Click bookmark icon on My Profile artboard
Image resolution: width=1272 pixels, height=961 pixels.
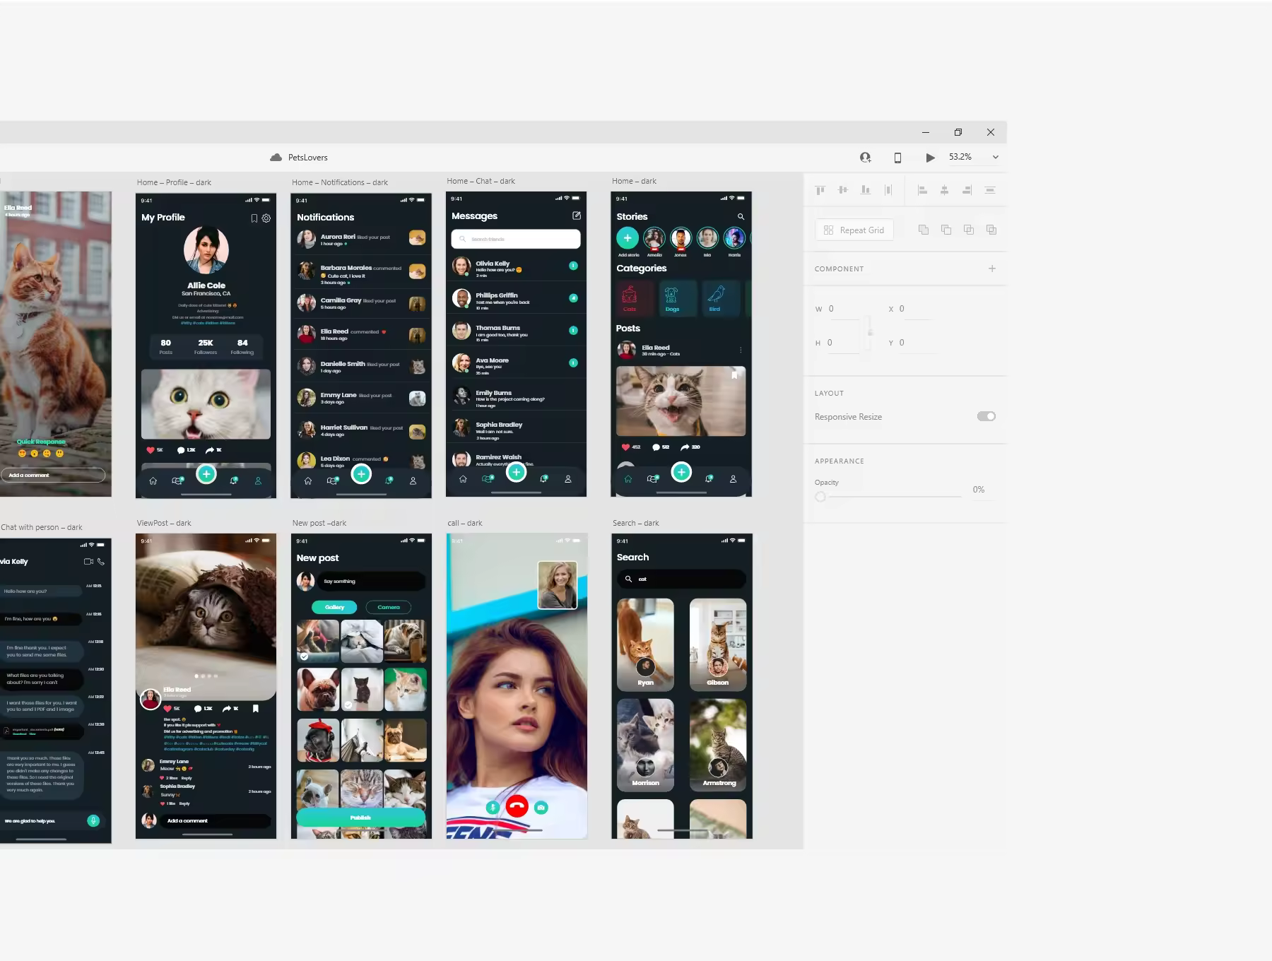[254, 218]
